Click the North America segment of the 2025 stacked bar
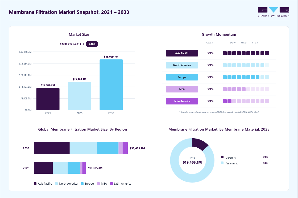This screenshot has width=298, height=198. [60, 168]
